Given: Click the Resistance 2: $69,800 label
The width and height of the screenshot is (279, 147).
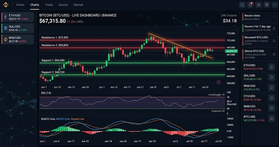Looking at the screenshot, I should [55, 45].
